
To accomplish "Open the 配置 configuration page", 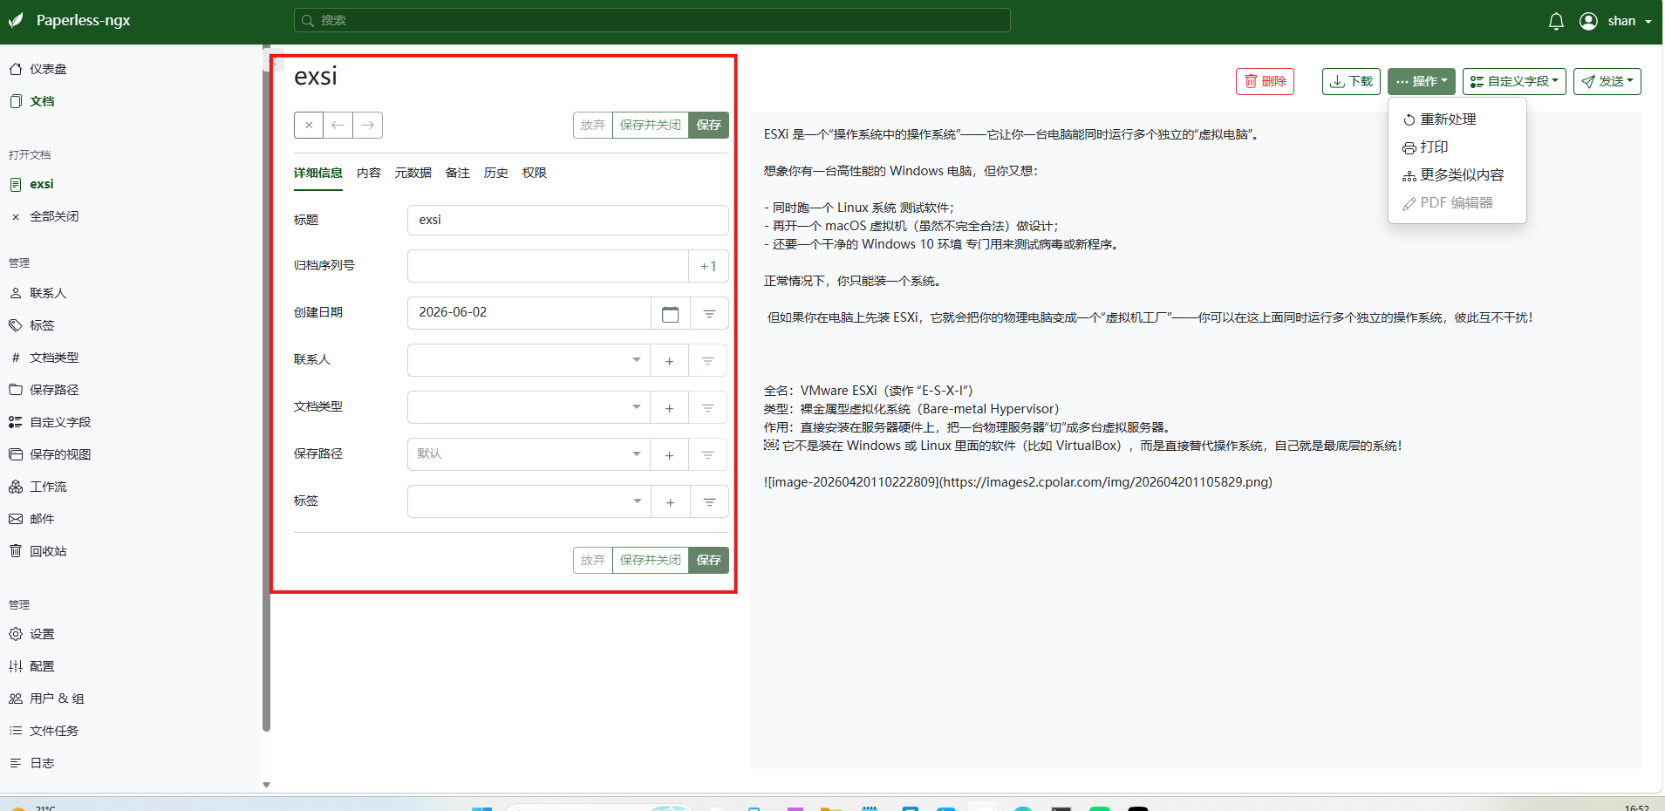I will coord(32,666).
